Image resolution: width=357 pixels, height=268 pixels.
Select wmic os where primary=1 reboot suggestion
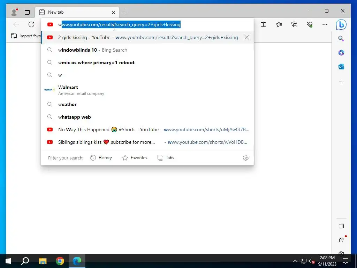(x=147, y=62)
